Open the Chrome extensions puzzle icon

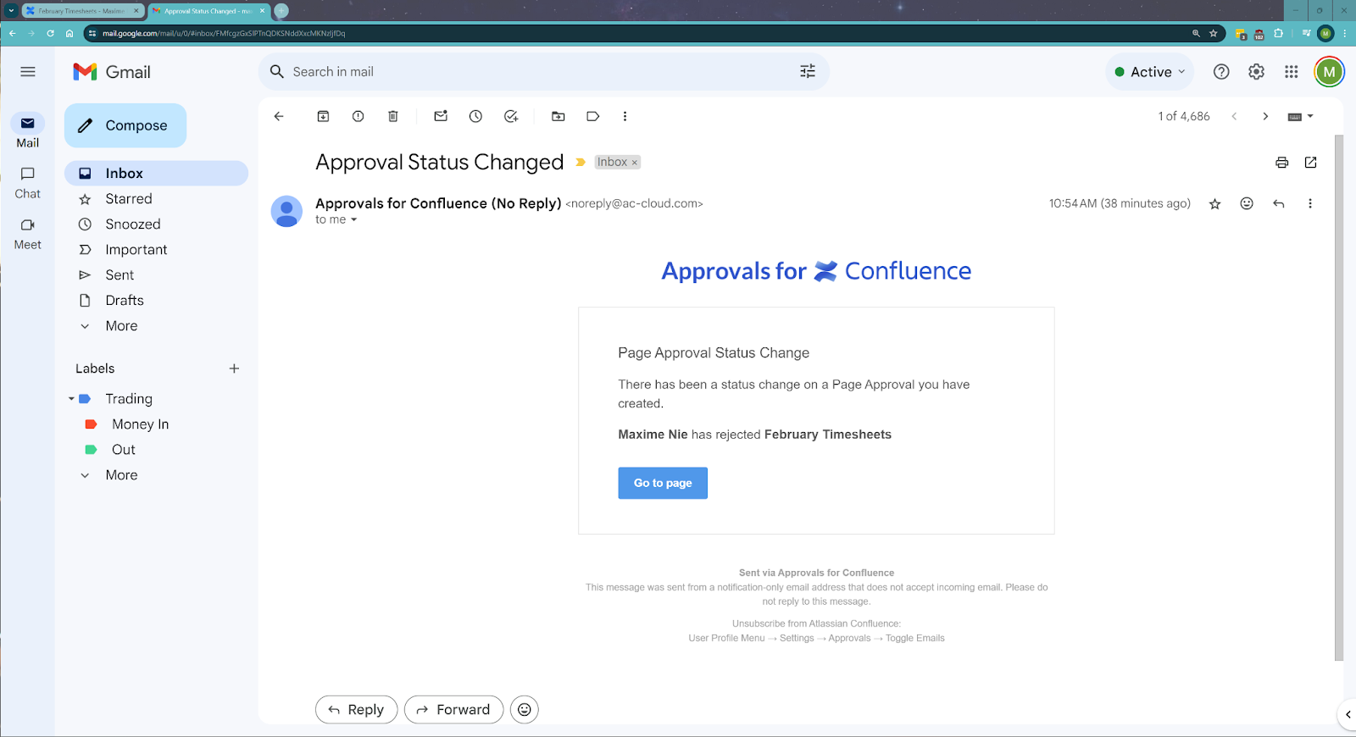[x=1278, y=34]
